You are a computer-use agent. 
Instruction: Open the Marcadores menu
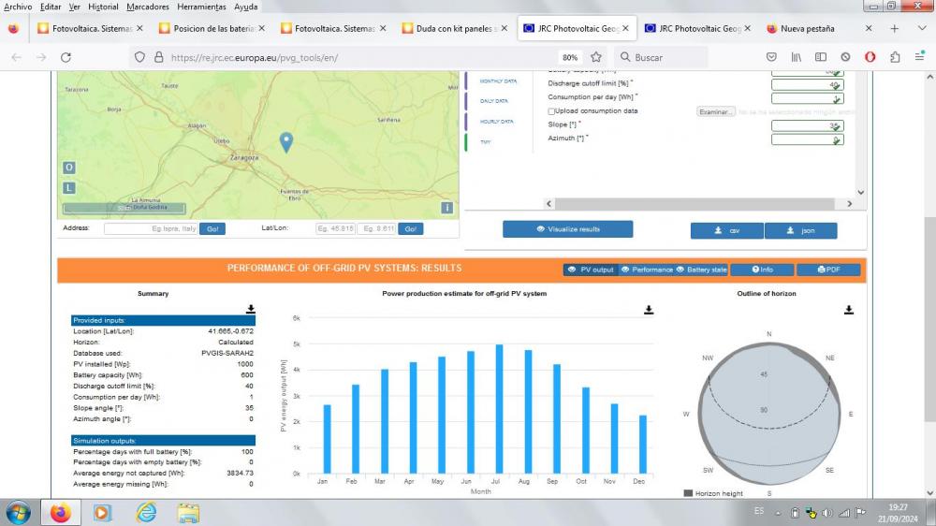148,7
